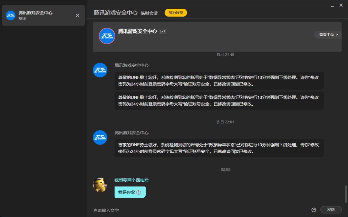This screenshot has height=217, width=348.
Task: Click second repeated message under 21:40
Action: [x=219, y=101]
